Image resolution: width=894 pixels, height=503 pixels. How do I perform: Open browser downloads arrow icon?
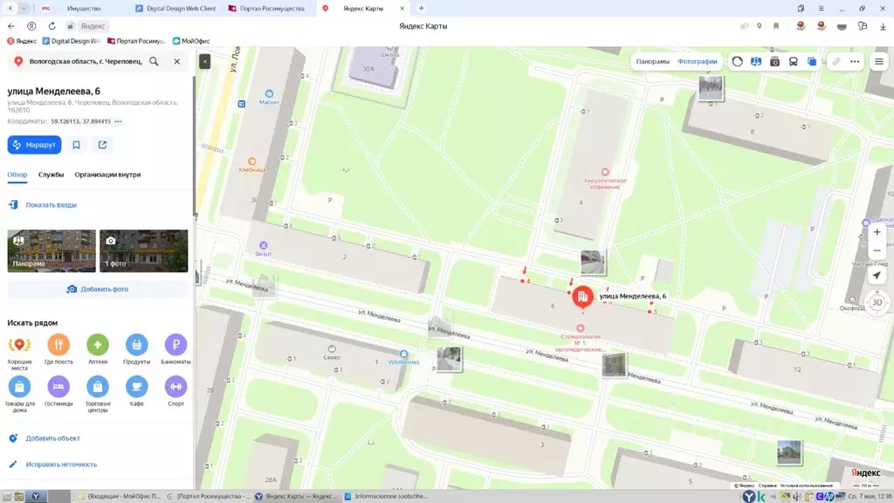click(x=883, y=26)
